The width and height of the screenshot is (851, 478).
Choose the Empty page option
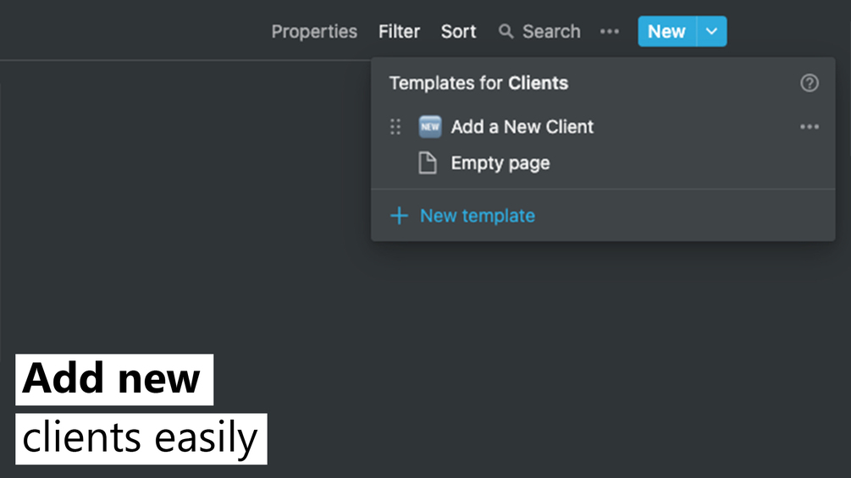coord(500,163)
